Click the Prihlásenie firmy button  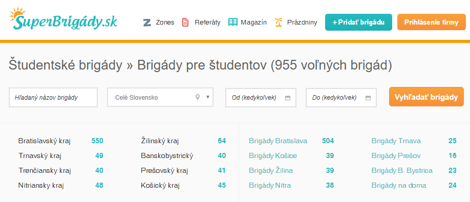[431, 22]
